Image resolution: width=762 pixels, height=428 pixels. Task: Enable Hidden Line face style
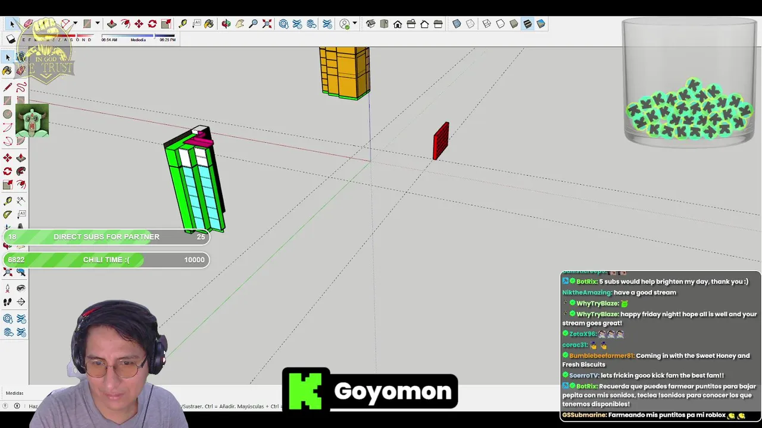(500, 24)
